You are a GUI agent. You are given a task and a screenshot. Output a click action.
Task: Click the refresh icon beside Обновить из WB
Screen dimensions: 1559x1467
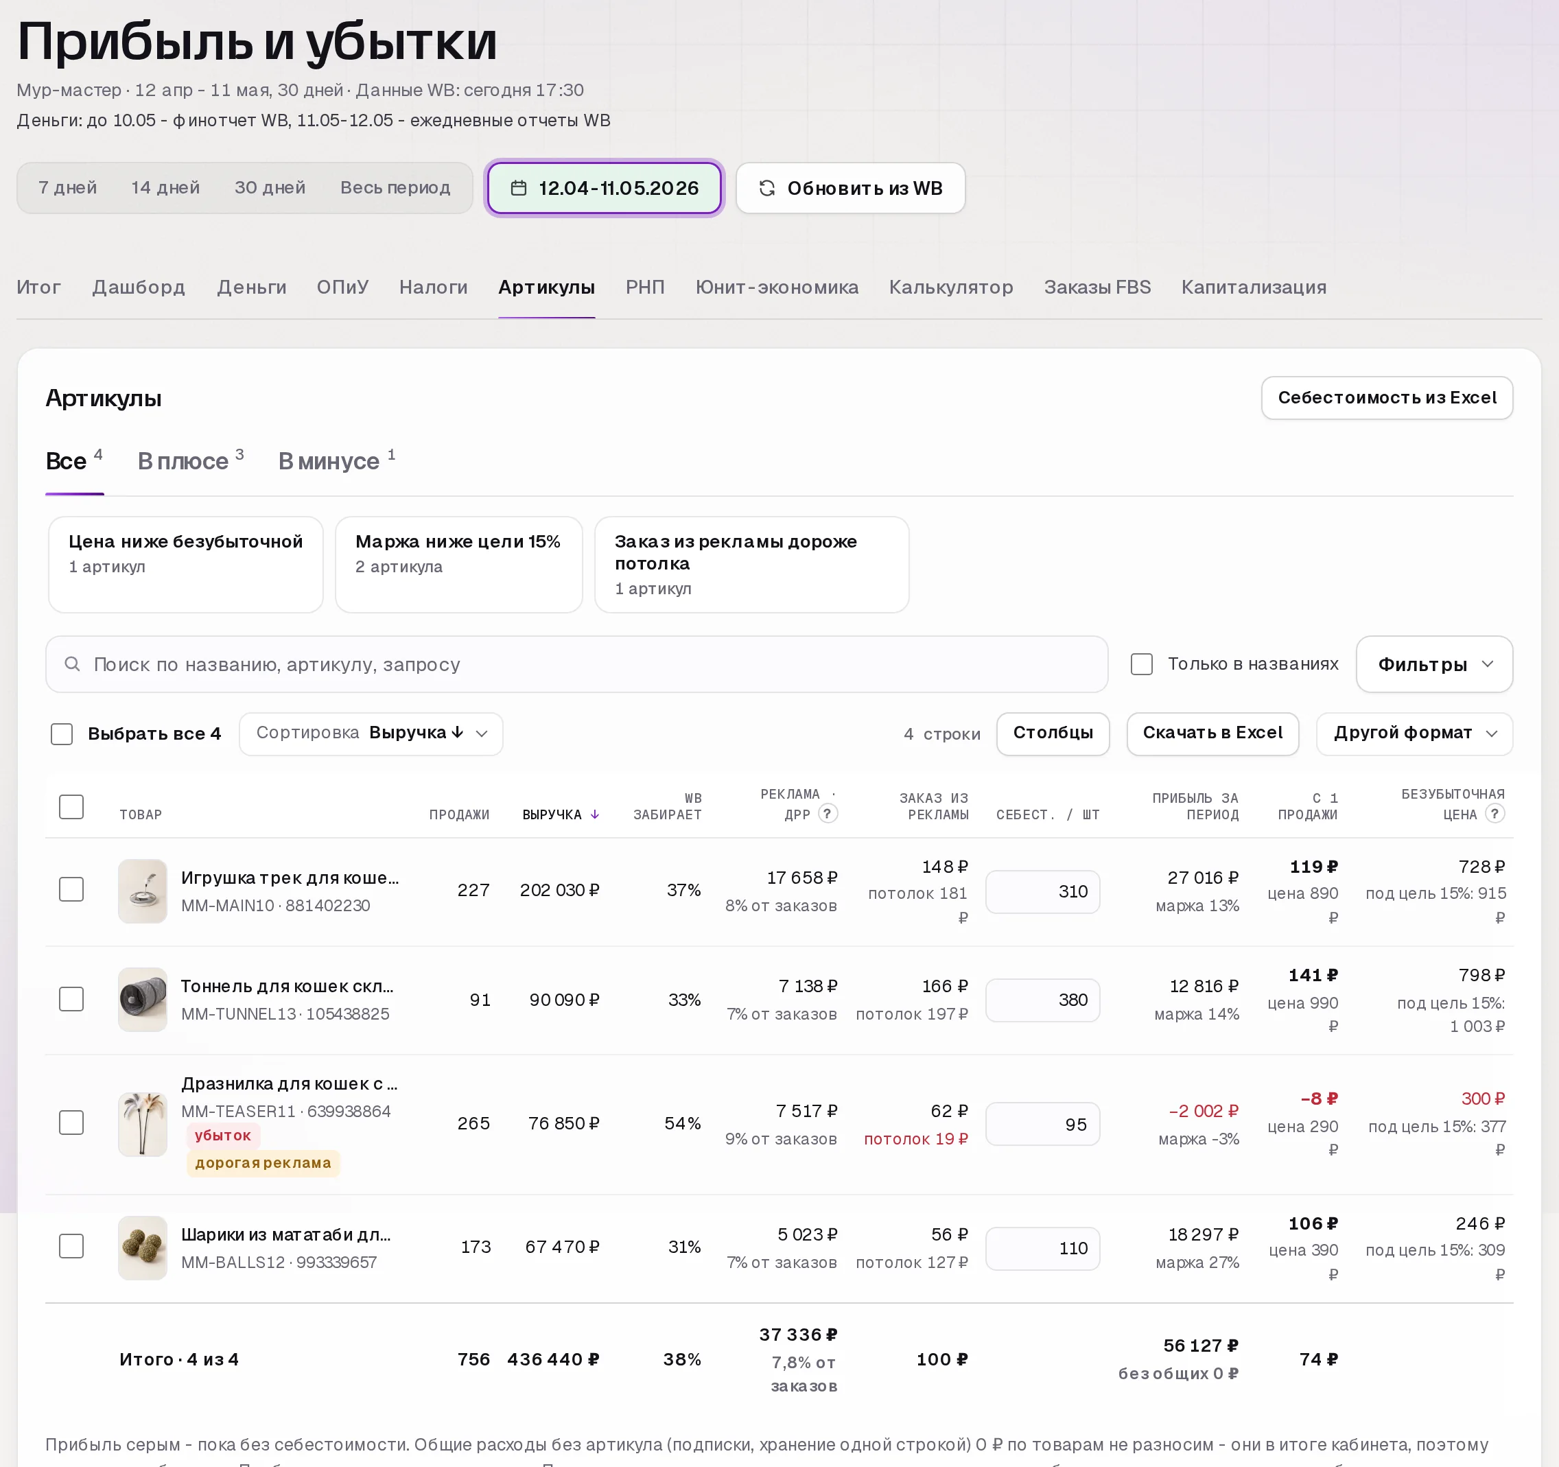point(766,188)
